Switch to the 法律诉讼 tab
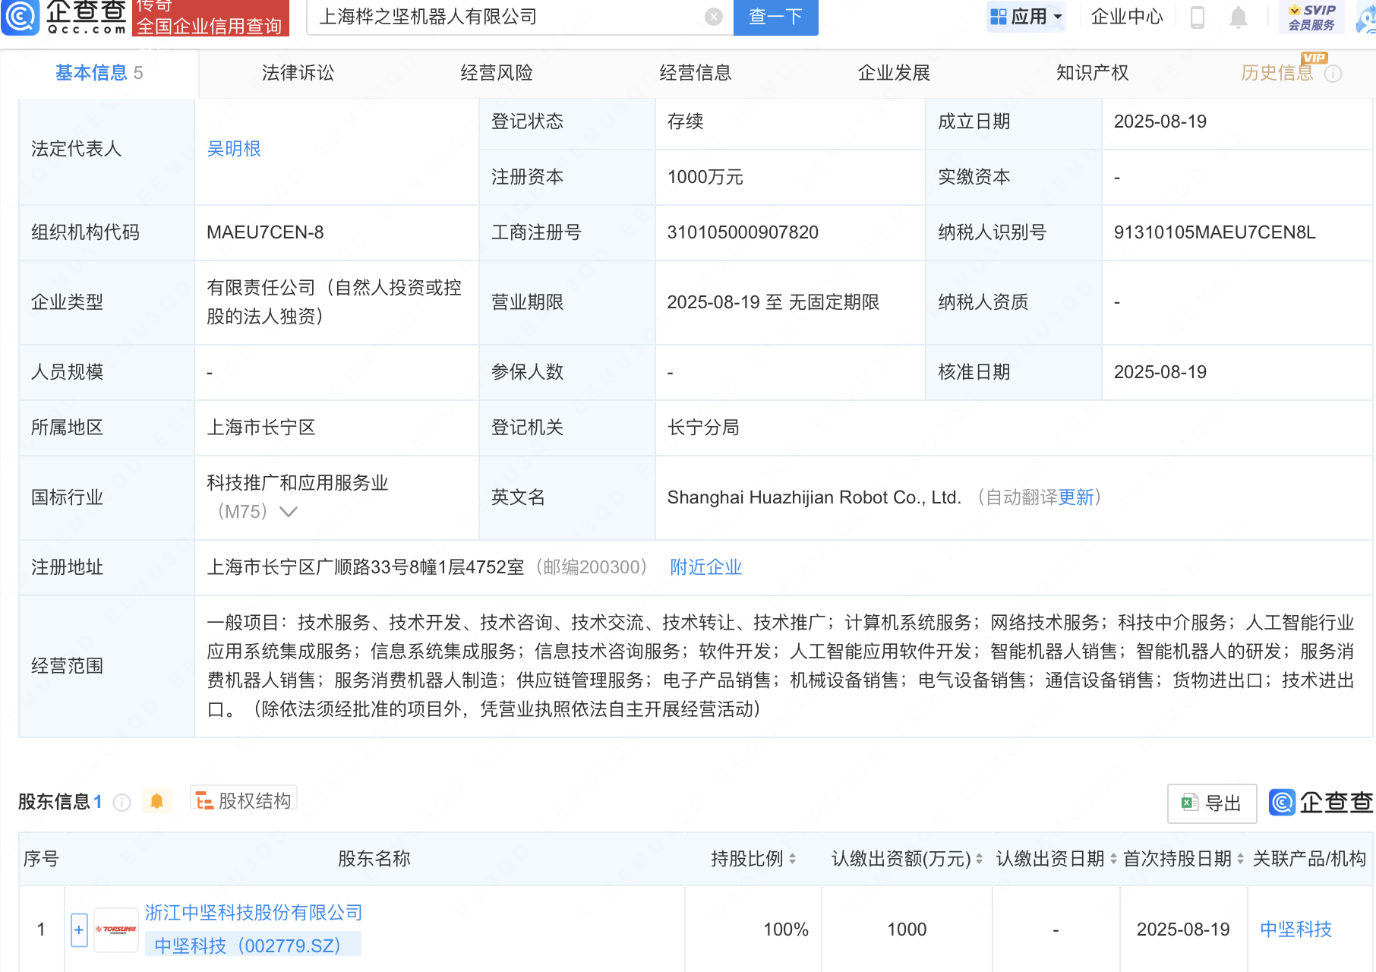This screenshot has height=972, width=1376. pos(298,73)
